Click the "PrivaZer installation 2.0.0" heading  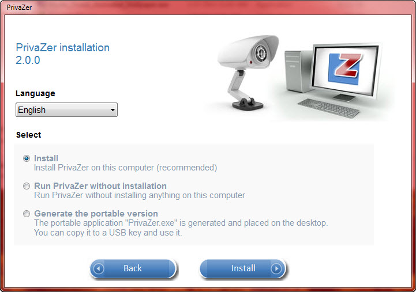63,54
